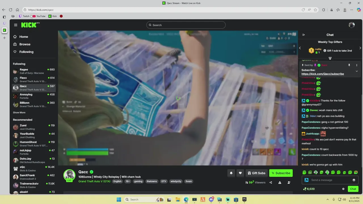
Task: Click the nallie top gifter entry
Action: coord(315,51)
